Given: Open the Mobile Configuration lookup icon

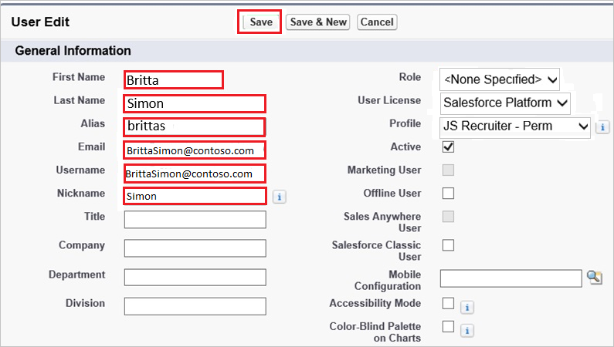Looking at the screenshot, I should click(594, 278).
